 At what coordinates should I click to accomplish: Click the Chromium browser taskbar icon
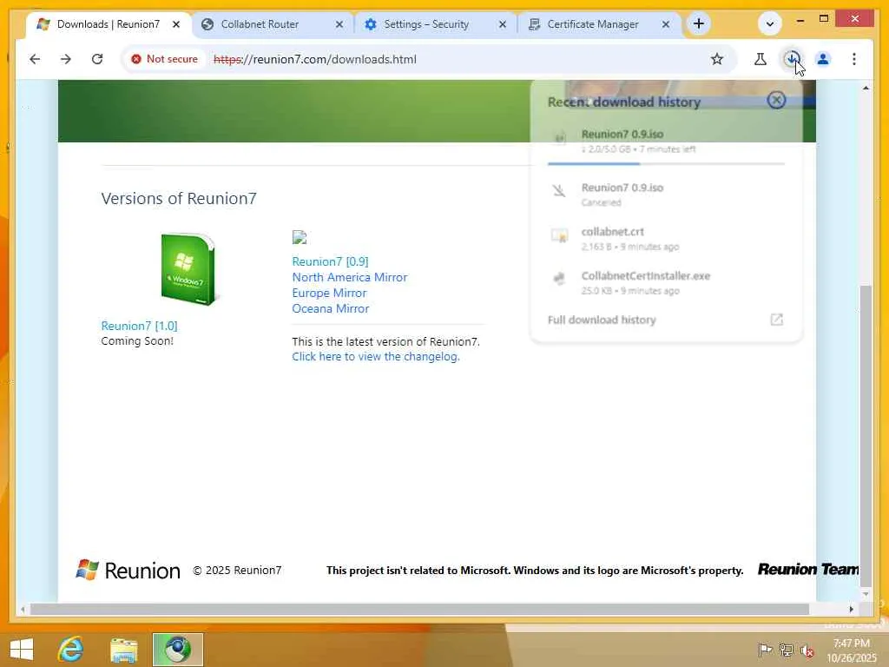coord(177,650)
